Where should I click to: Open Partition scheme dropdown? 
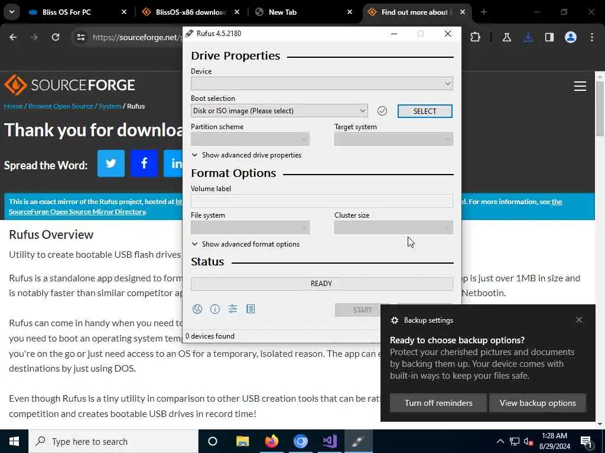coord(250,139)
